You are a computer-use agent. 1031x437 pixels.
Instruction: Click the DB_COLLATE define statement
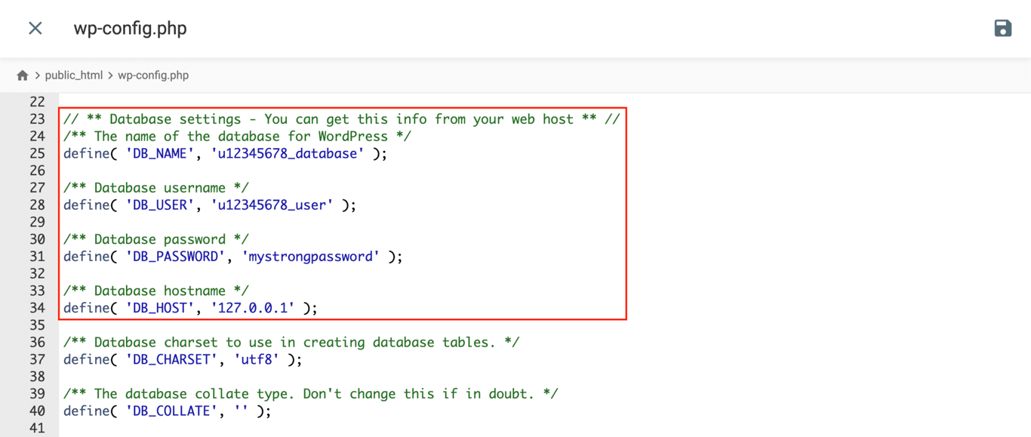click(x=167, y=411)
